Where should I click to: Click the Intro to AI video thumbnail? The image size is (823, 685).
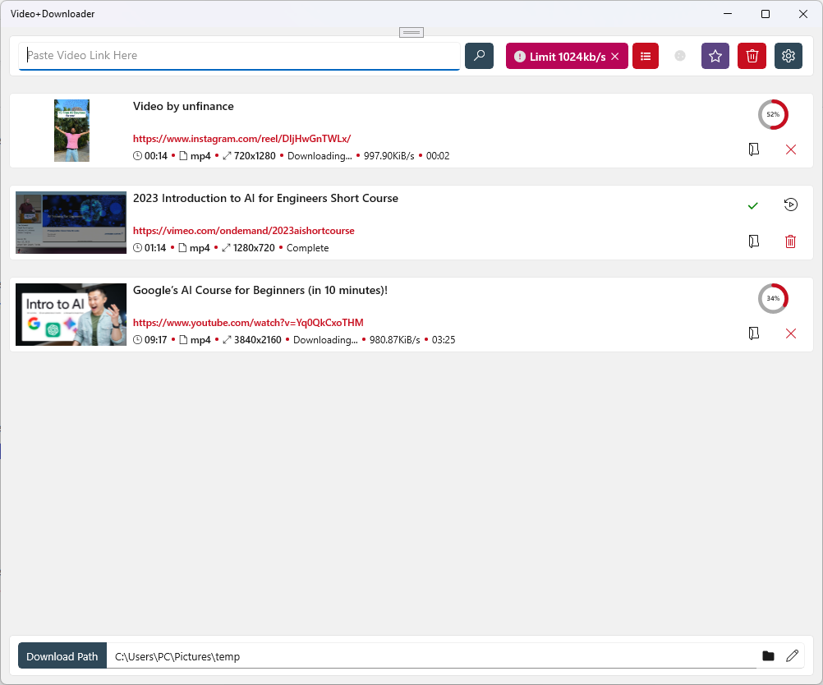71,315
